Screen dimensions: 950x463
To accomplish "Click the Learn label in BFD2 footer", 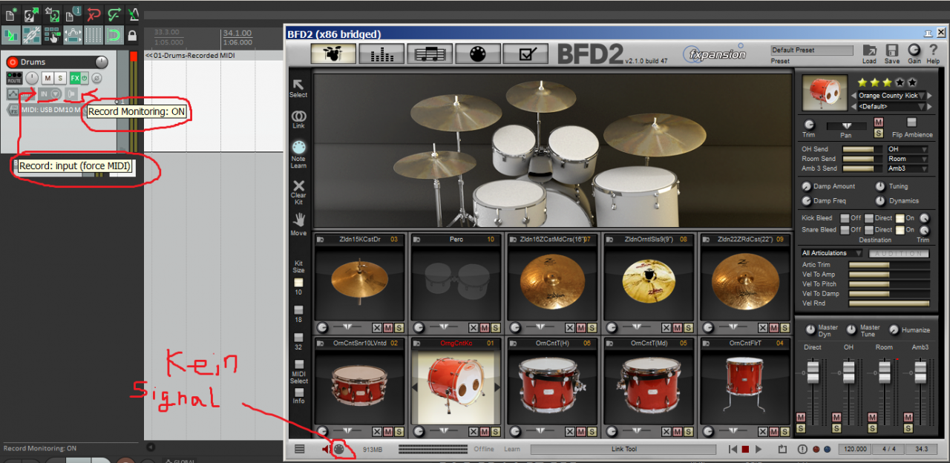I will coord(512,449).
